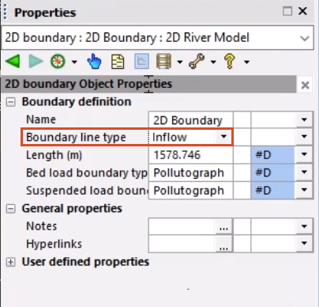Toggle the graph chart icon
The width and height of the screenshot is (319, 307).
tap(141, 62)
